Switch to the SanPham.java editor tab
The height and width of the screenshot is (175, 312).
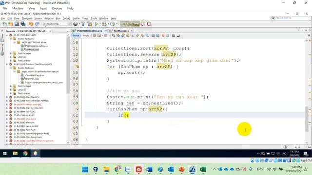point(121,31)
